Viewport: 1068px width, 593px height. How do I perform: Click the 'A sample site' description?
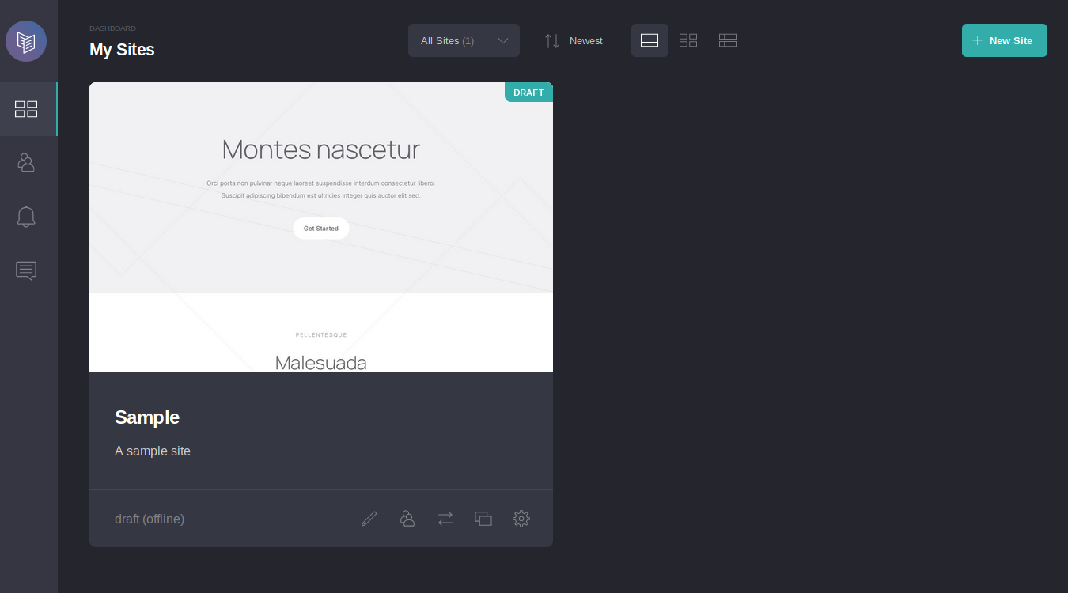click(153, 451)
